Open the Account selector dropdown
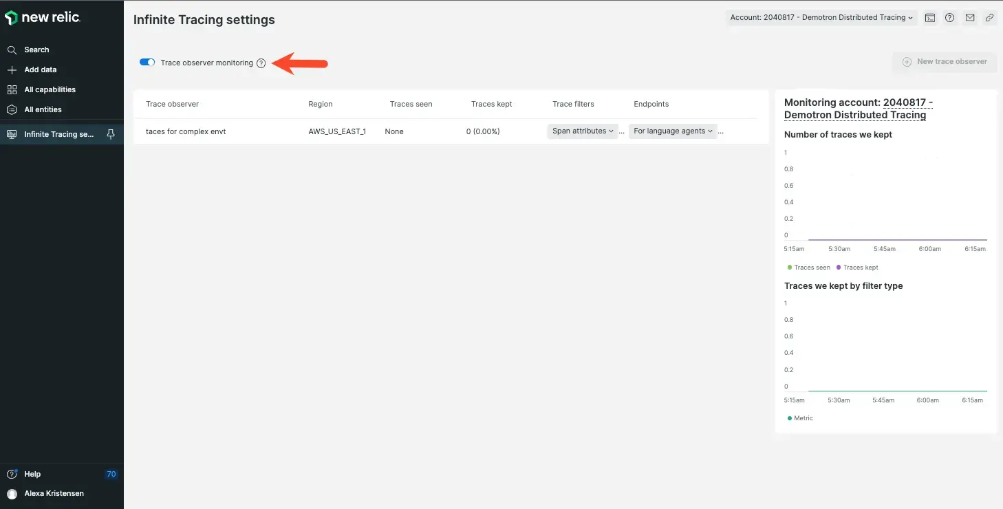This screenshot has height=509, width=1003. tap(821, 18)
